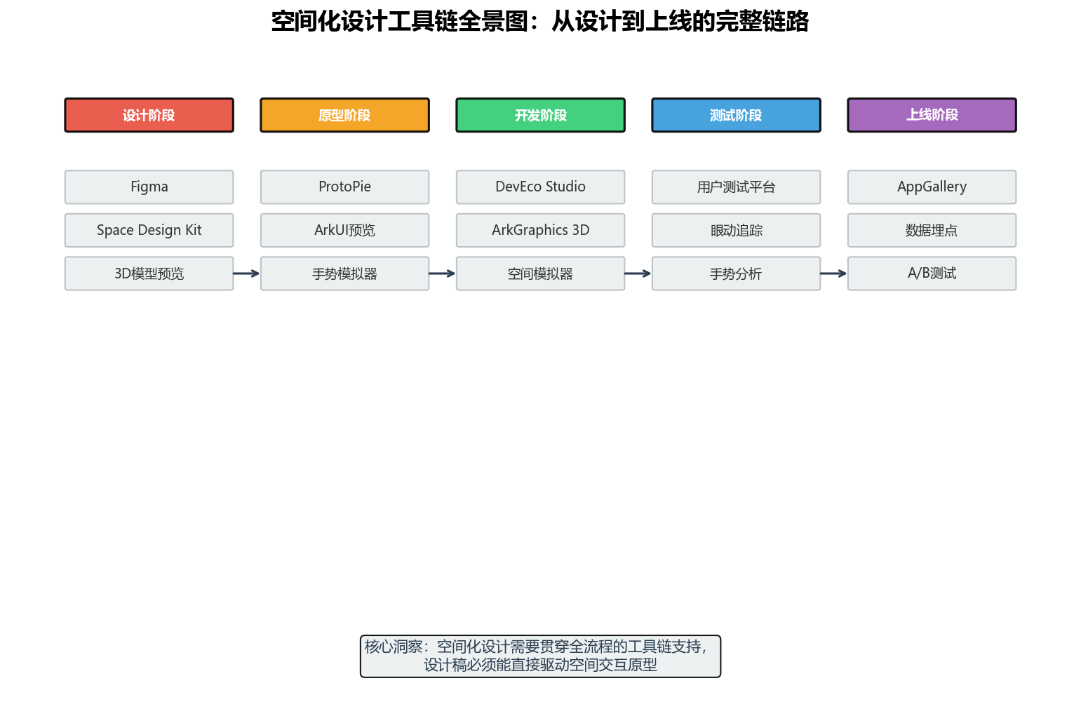Viewport: 1081px width, 716px height.
Task: Click the purple 上线阶段 header box
Action: click(932, 115)
